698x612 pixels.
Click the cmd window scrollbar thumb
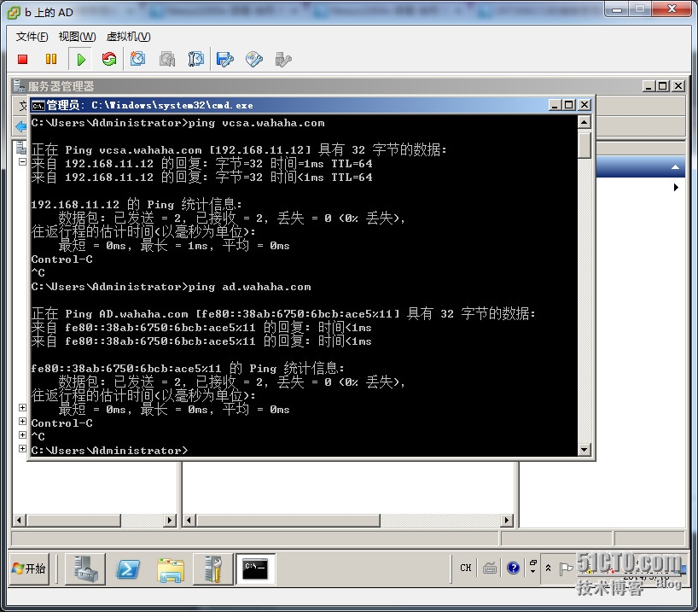tap(584, 146)
